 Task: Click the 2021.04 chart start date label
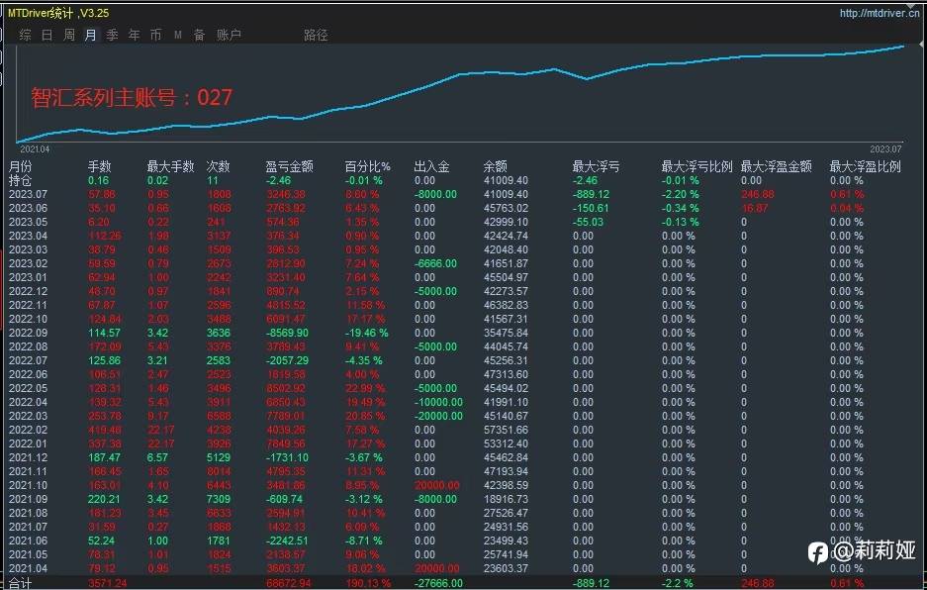pos(35,149)
